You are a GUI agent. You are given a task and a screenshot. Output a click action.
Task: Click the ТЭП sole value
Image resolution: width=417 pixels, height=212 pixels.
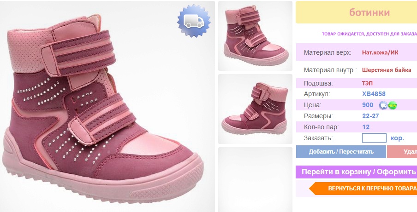[x=367, y=83]
